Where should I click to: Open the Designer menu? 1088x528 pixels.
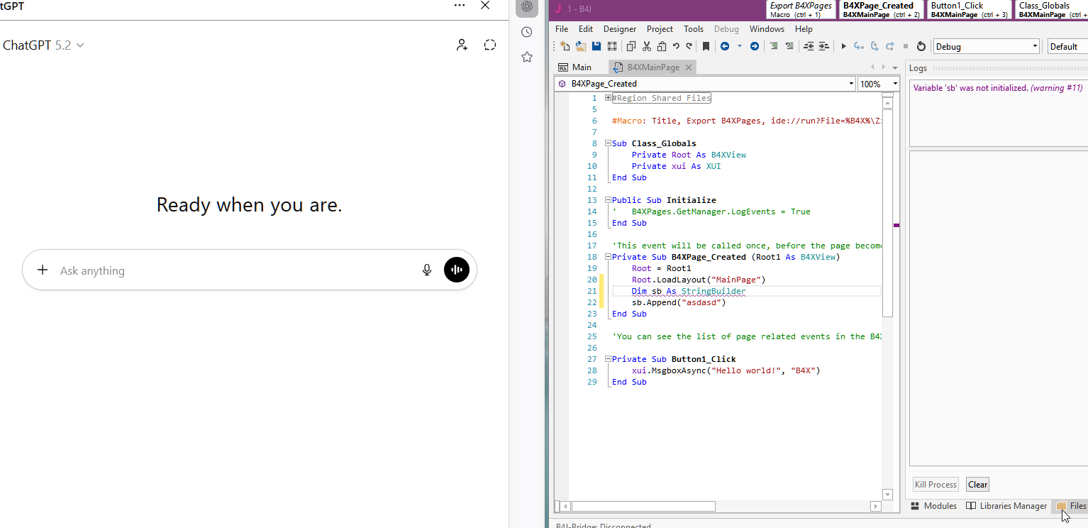[619, 29]
